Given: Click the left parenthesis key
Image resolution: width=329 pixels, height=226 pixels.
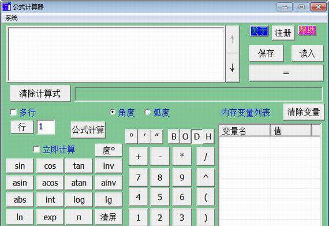Looking at the screenshot, I should 205,197.
